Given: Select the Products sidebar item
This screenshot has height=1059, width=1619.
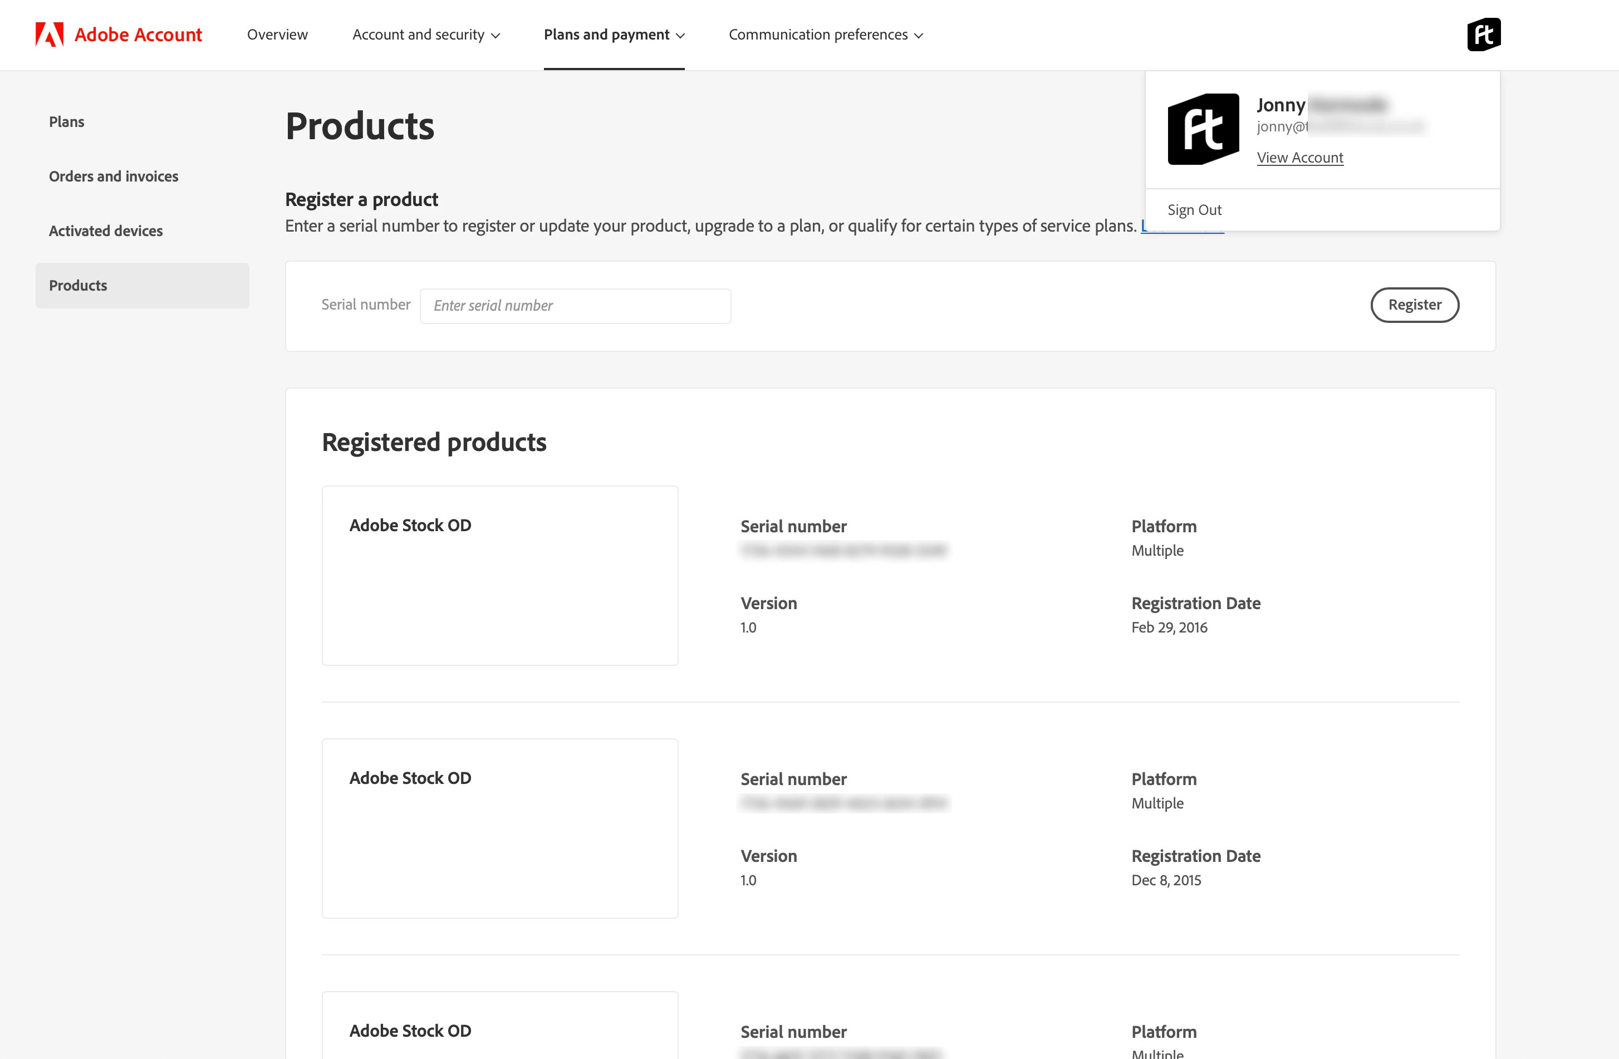Looking at the screenshot, I should pos(142,286).
